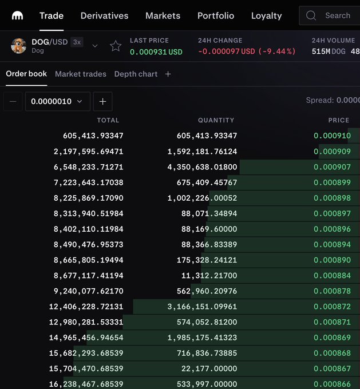Click quantity 1,592,181.76124
The width and height of the screenshot is (360, 389).
pos(202,152)
